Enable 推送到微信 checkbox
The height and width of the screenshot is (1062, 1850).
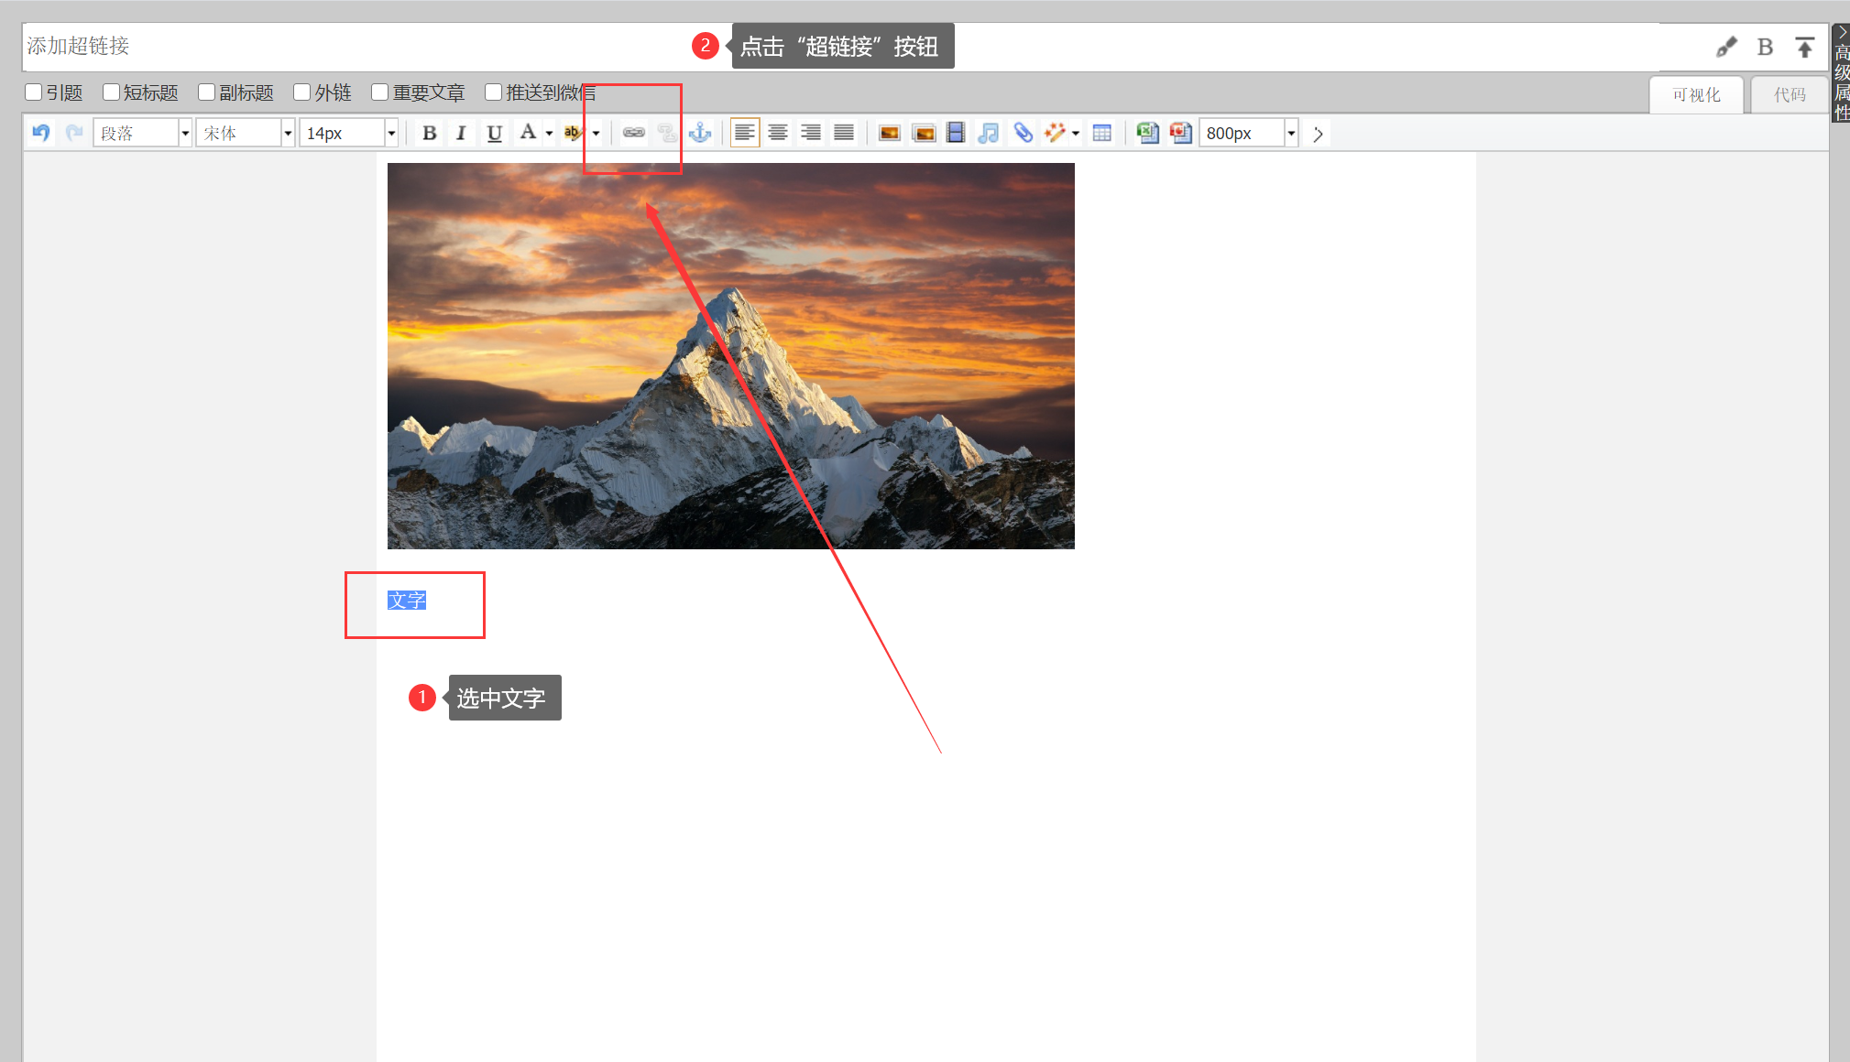(493, 92)
